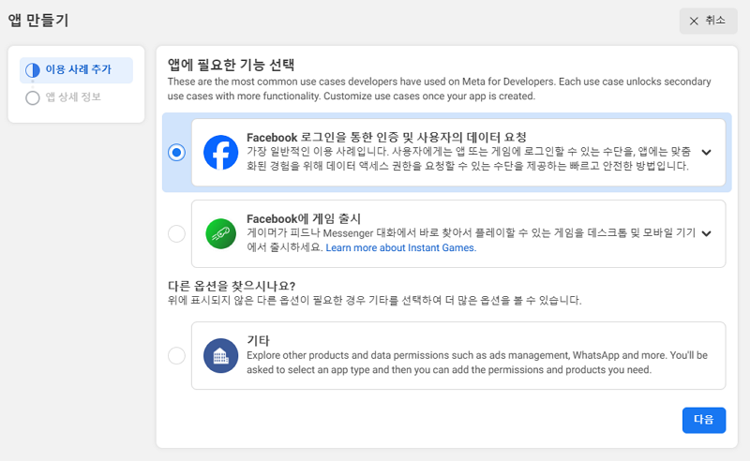Click the 앱에 필요한 기능 선택 heading
This screenshot has width=750, height=461.
(231, 65)
